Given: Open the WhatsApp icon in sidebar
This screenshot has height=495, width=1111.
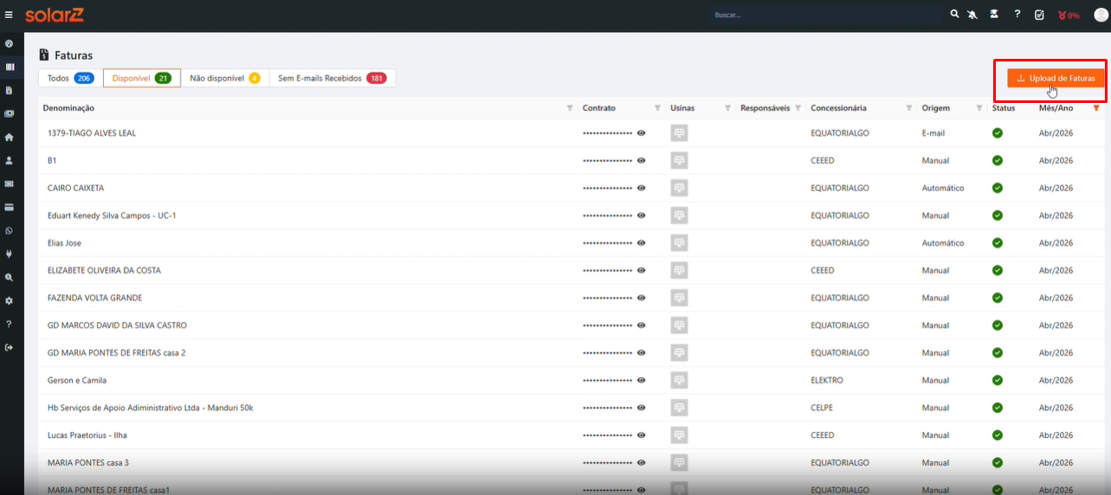Looking at the screenshot, I should tap(9, 231).
